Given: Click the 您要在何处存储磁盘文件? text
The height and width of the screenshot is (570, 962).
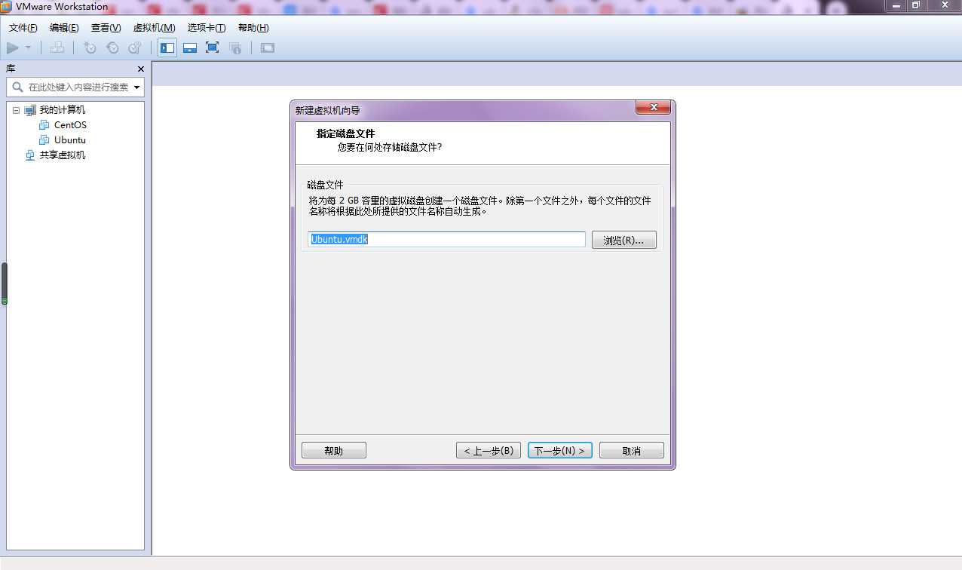Looking at the screenshot, I should (x=390, y=147).
